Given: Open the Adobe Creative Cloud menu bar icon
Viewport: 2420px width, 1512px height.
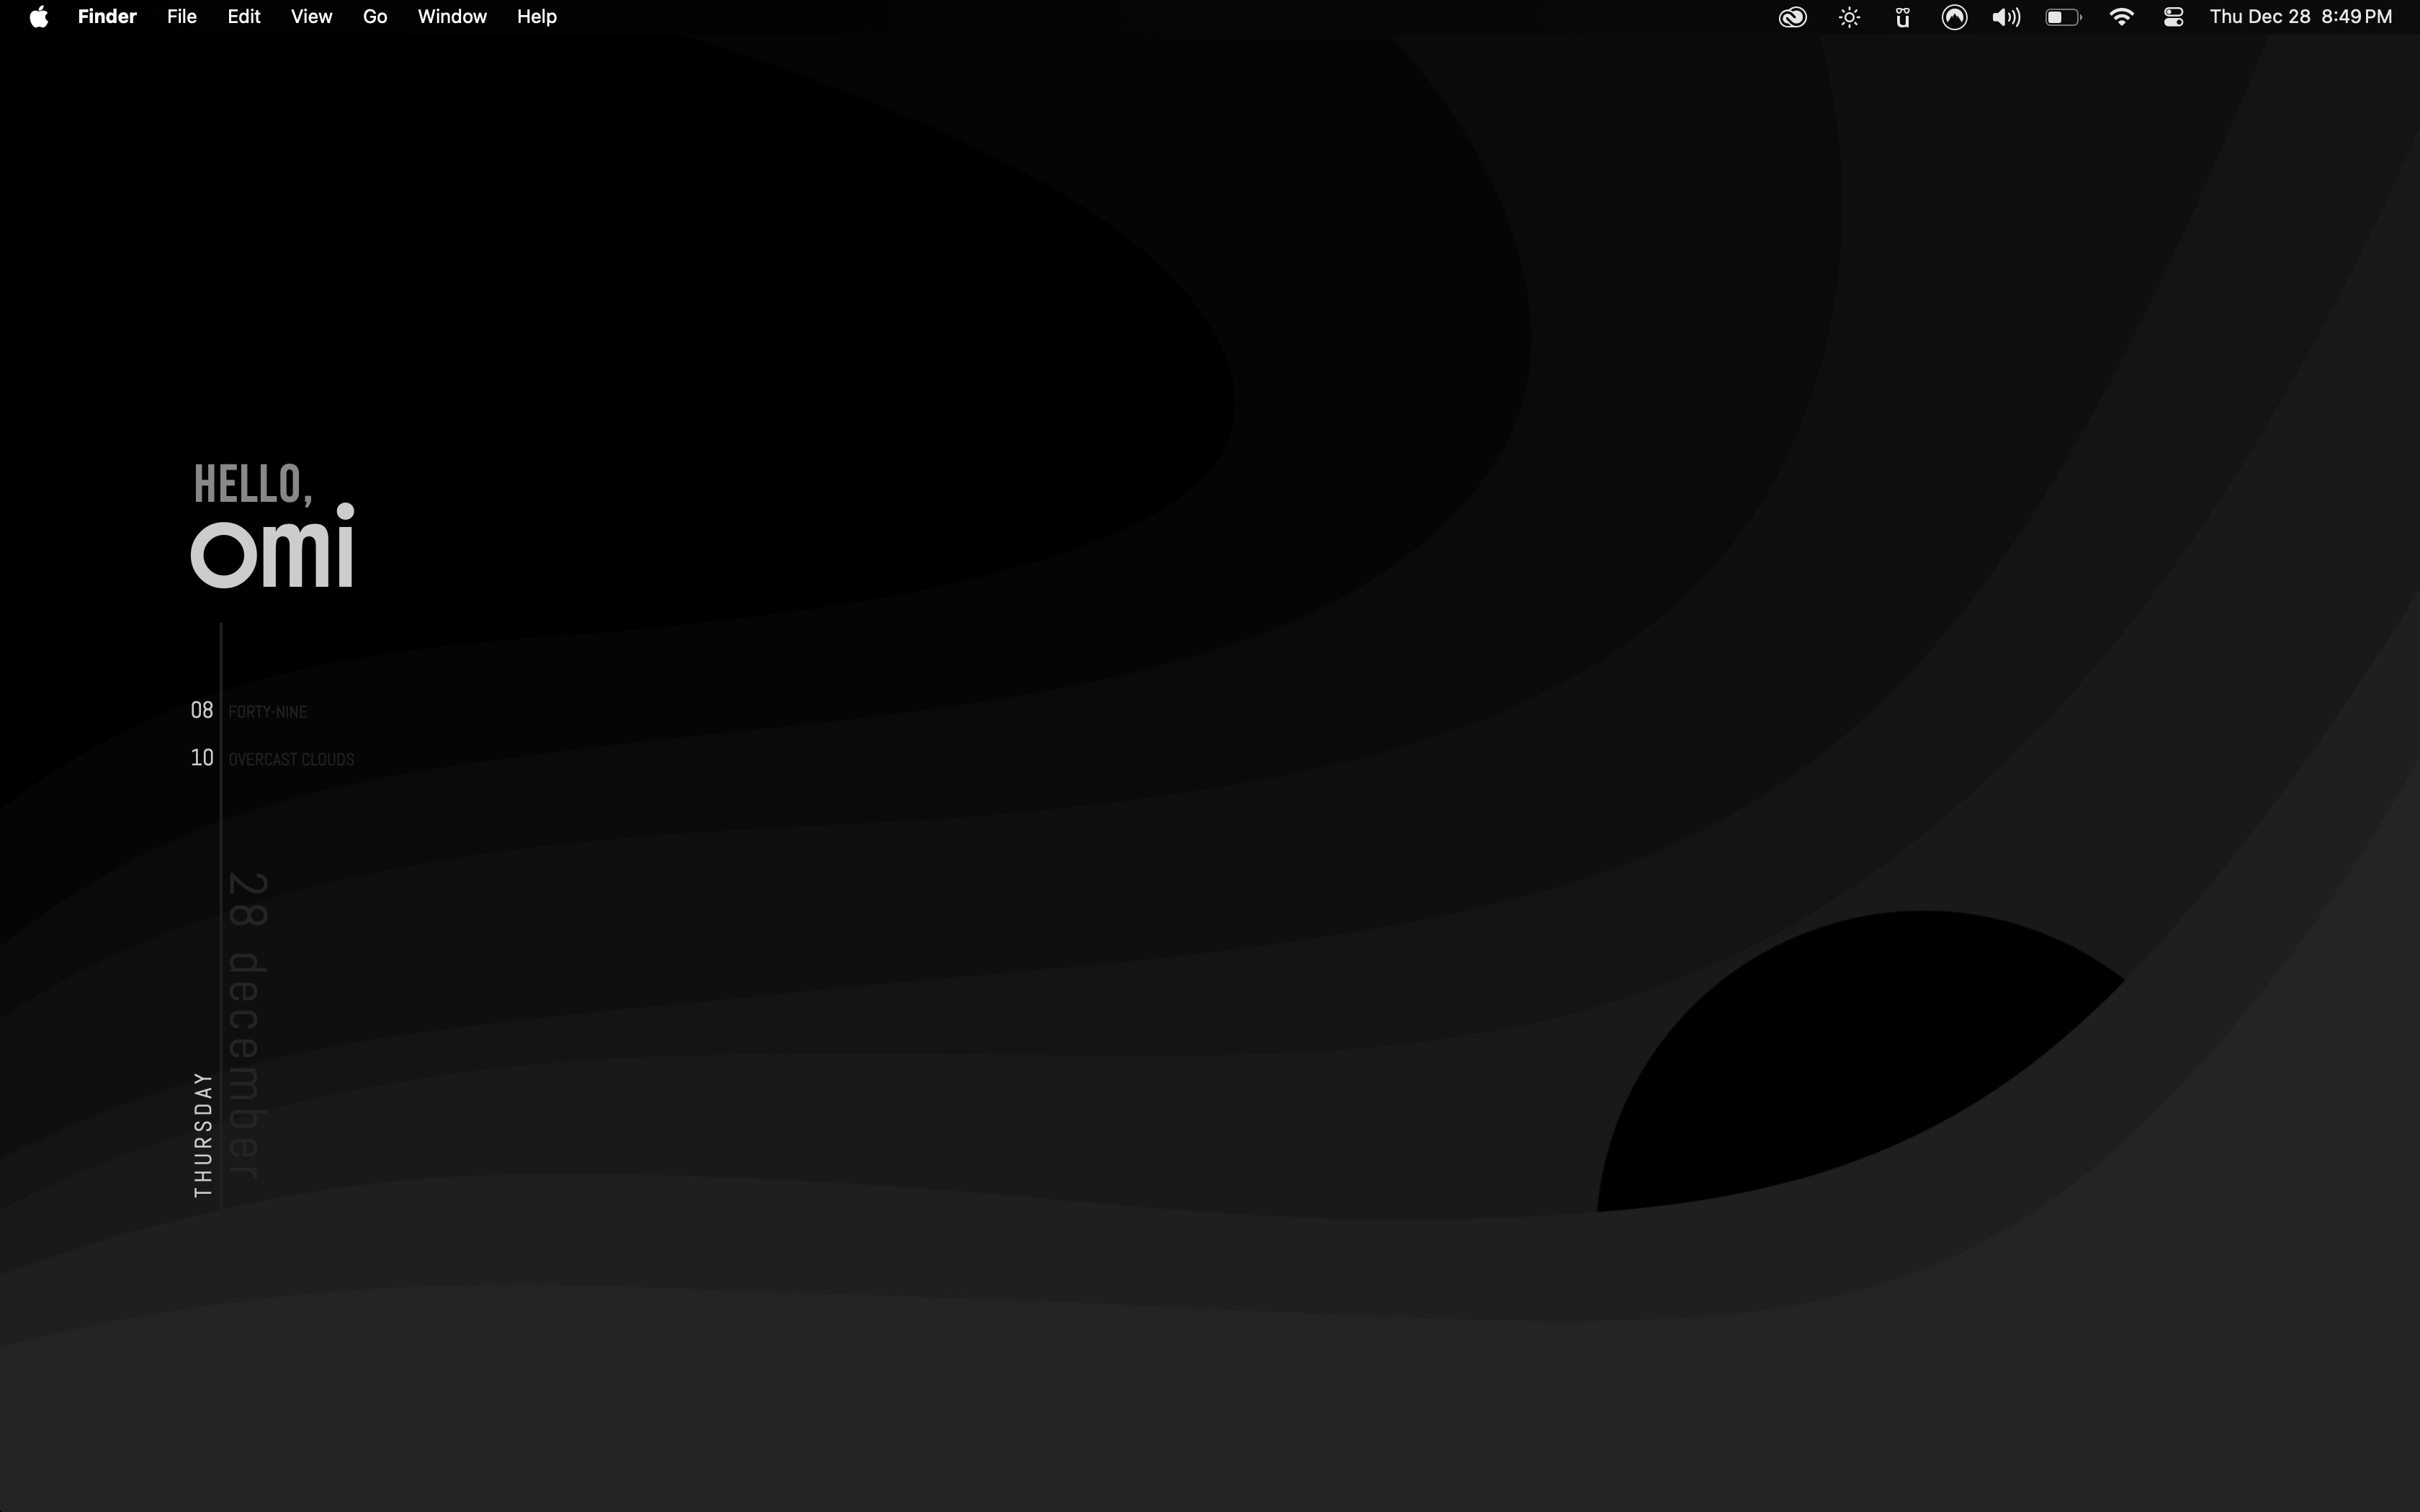Looking at the screenshot, I should tap(1792, 17).
